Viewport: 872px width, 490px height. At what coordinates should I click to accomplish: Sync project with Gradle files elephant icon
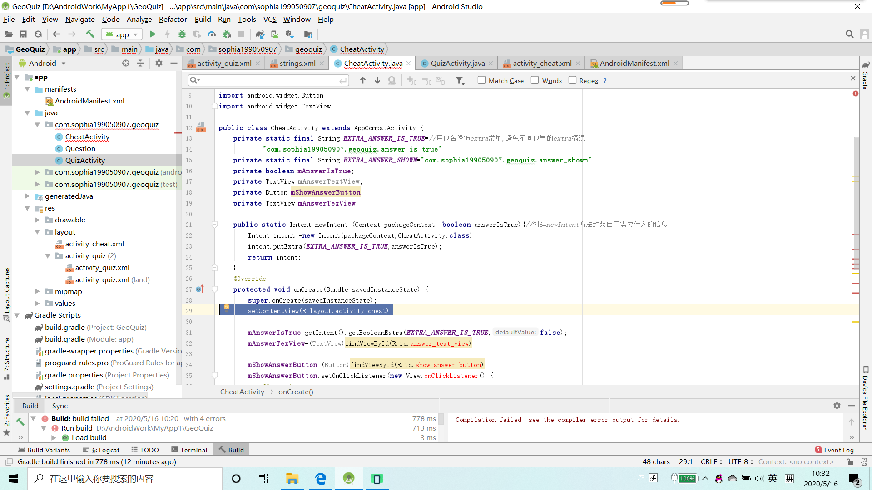point(260,34)
